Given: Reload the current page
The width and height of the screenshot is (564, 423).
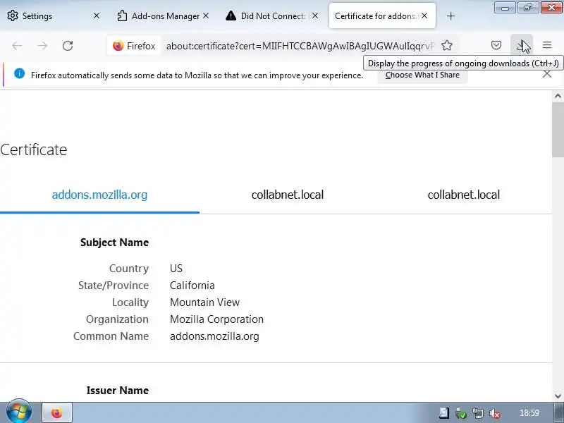Looking at the screenshot, I should (x=68, y=46).
